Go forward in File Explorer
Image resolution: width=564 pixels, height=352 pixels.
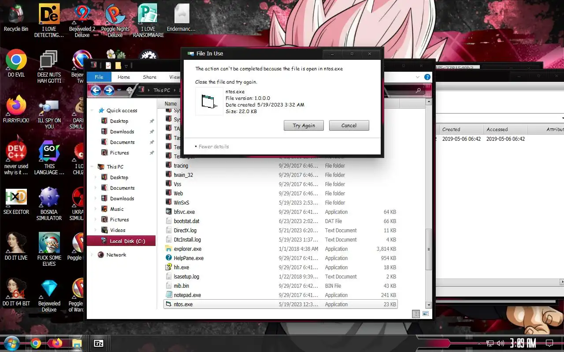pyautogui.click(x=109, y=90)
